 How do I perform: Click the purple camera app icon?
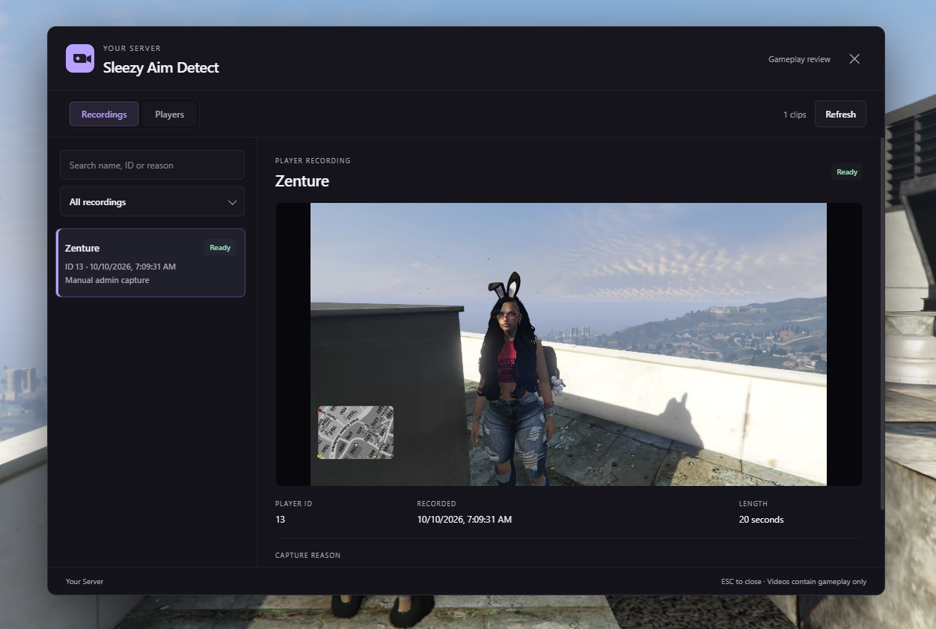pyautogui.click(x=80, y=58)
